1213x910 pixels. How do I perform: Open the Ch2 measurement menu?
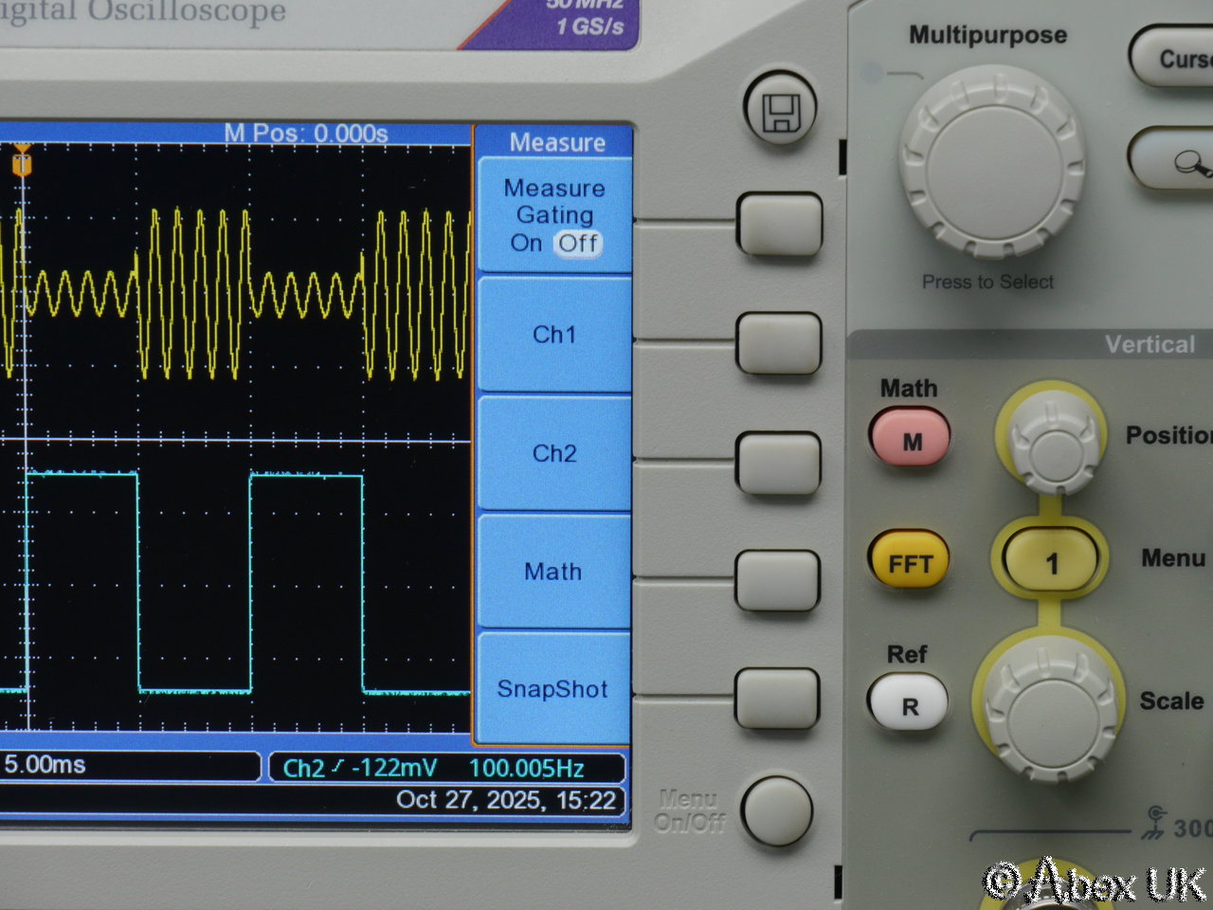point(554,453)
